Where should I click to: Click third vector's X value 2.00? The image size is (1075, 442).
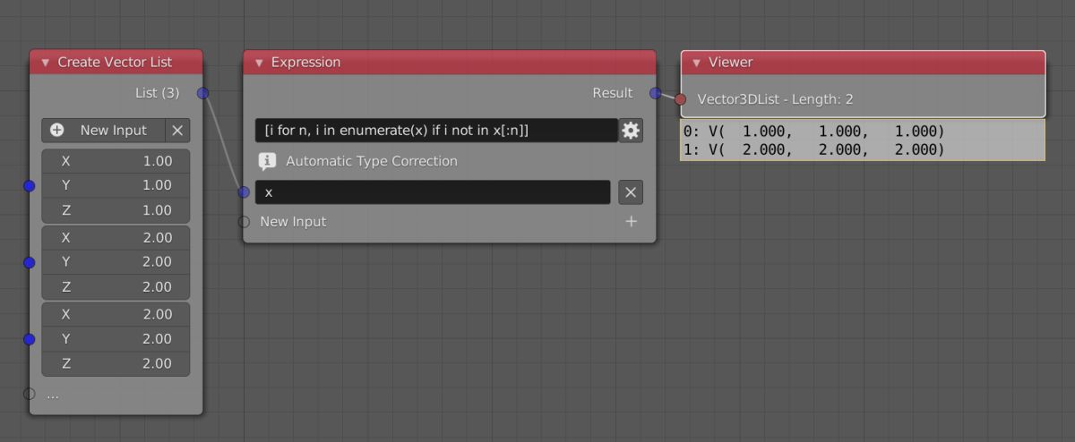click(116, 315)
